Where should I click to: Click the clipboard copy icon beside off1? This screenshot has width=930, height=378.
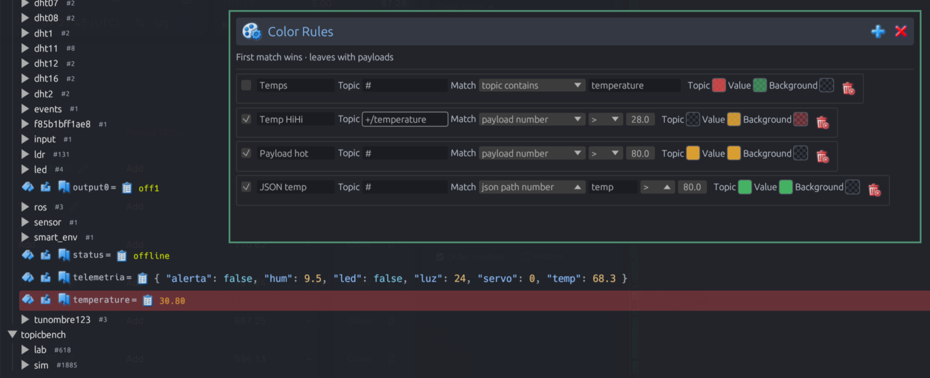pyautogui.click(x=127, y=188)
